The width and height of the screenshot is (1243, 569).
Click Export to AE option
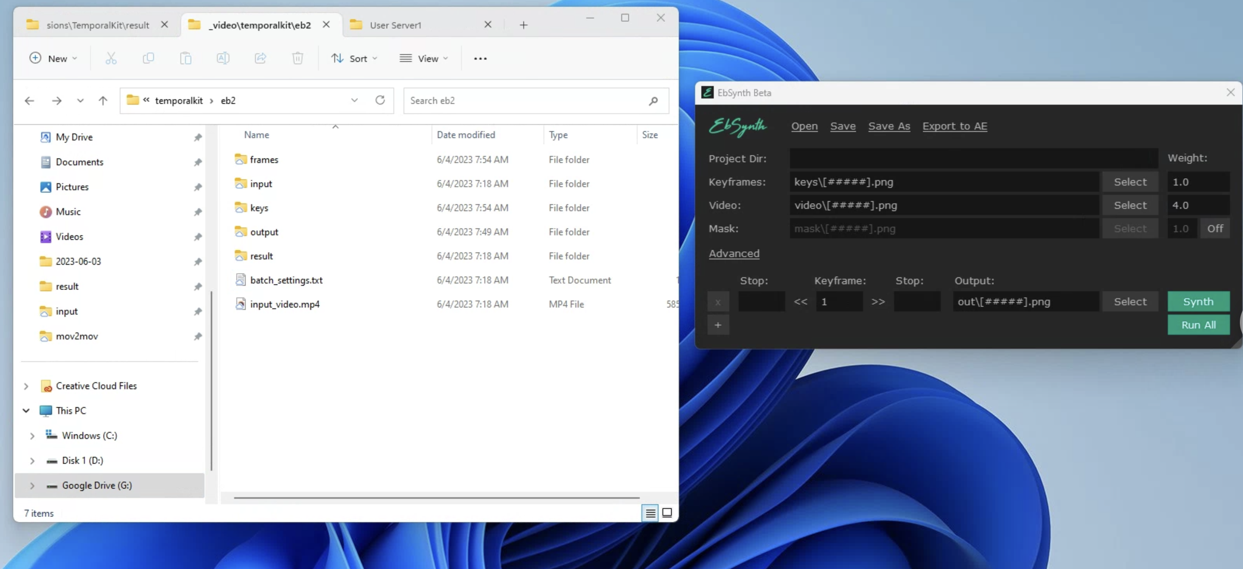(x=954, y=126)
